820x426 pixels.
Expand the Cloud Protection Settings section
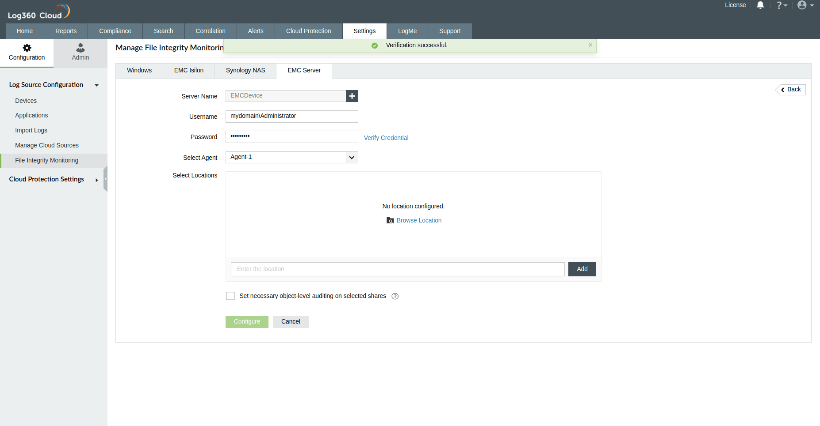(96, 180)
